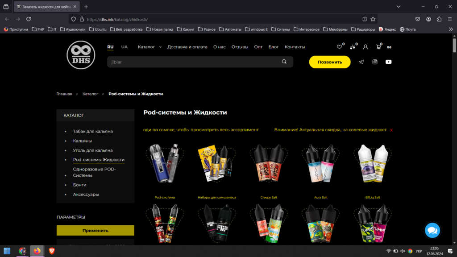Screen dimensions: 457x257
Task: Switch the keyboard language УКР indicator
Action: [x=419, y=251]
